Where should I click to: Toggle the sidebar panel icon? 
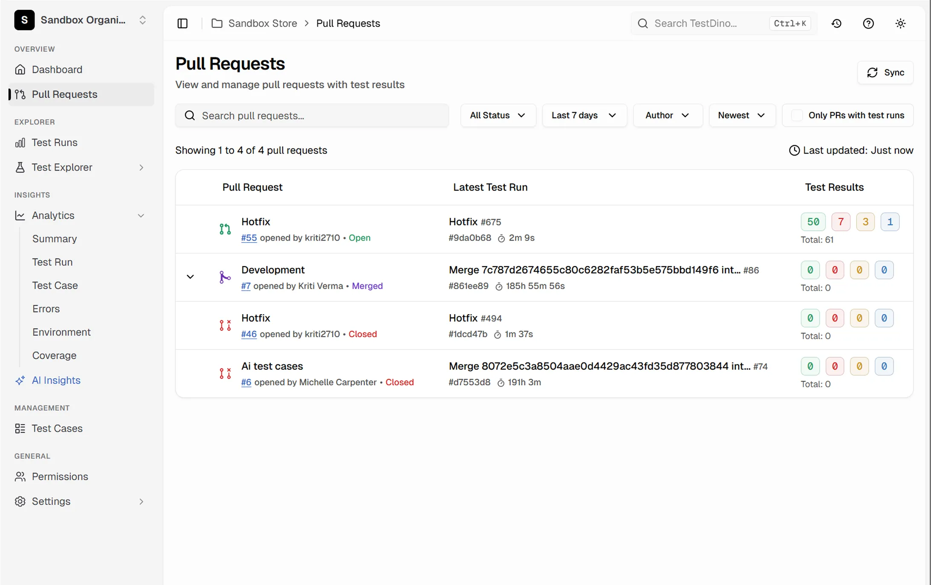click(182, 23)
